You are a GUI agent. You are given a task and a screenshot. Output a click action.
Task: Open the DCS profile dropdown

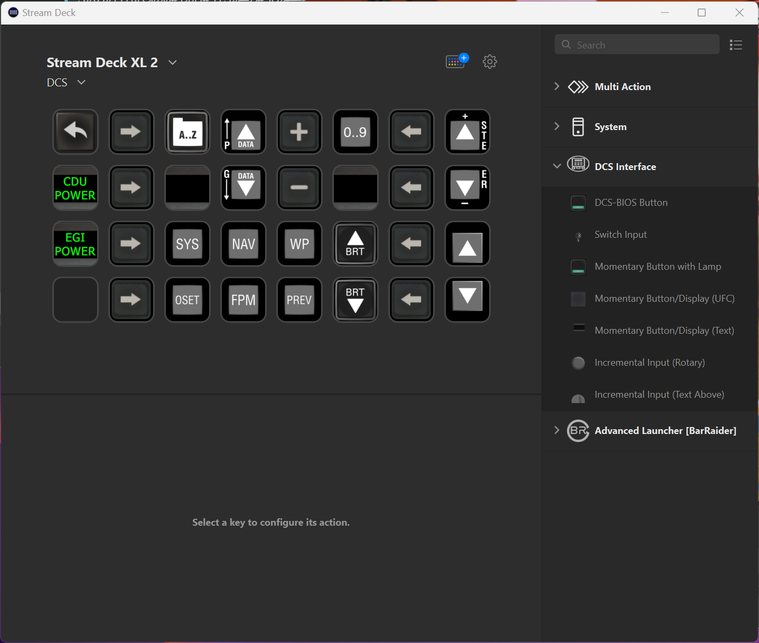pos(81,82)
